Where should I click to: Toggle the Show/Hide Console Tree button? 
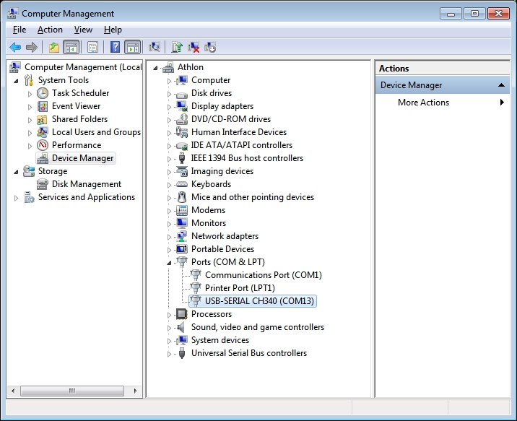[x=71, y=48]
